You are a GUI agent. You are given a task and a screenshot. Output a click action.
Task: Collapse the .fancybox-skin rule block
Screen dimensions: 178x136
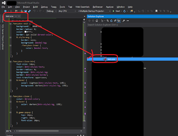11,24
